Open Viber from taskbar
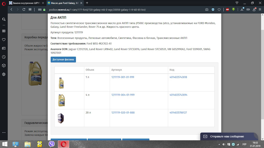Image resolution: width=264 pixels, height=148 pixels. [51, 144]
